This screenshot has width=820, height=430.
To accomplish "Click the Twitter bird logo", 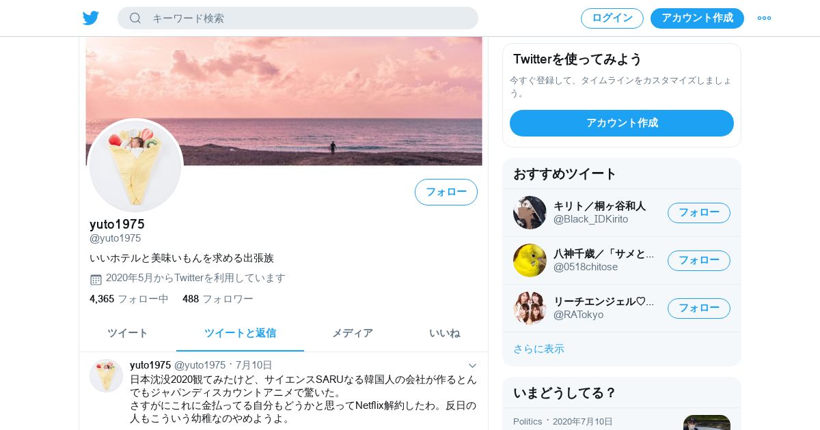I will [x=91, y=18].
